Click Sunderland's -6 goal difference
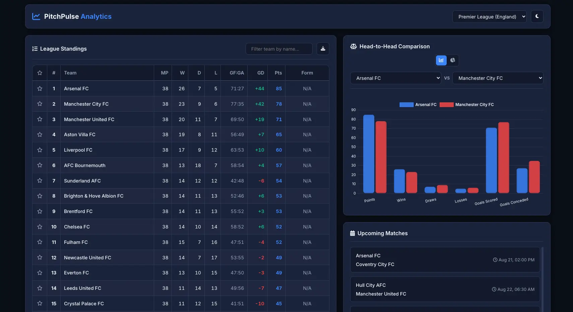This screenshot has height=312, width=573. [x=261, y=181]
